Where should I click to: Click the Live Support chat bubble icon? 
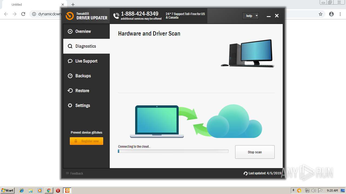pos(70,61)
